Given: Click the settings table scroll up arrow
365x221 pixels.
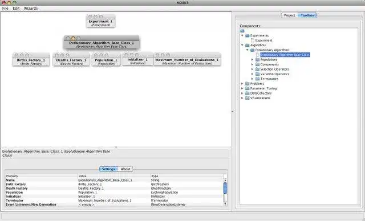Looking at the screenshot, I should [x=225, y=181].
